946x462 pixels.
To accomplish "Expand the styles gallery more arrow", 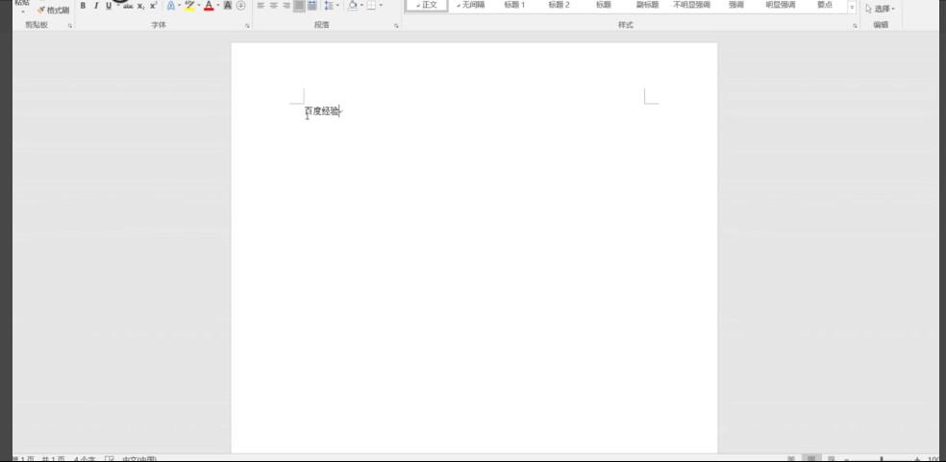I will 852,8.
